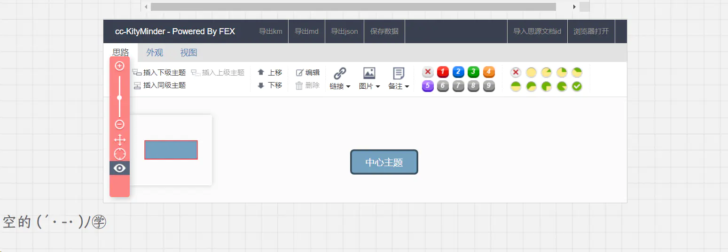Set priority 8 grey icon

tap(474, 86)
